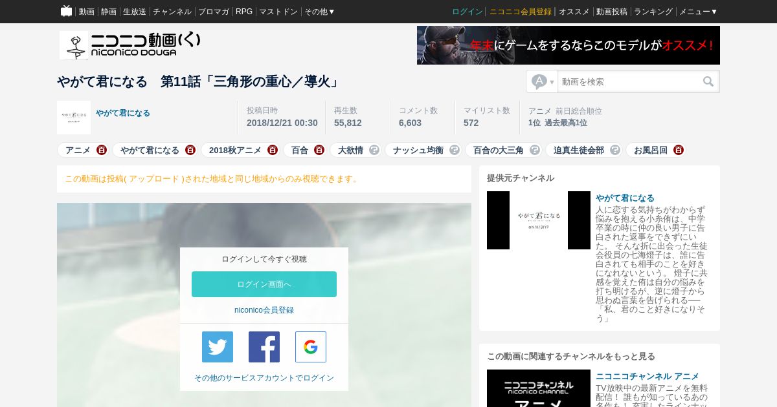Viewport: 777px width, 407px height.
Task: Click その他のサービスアカウントでログイン link
Action: 264,378
